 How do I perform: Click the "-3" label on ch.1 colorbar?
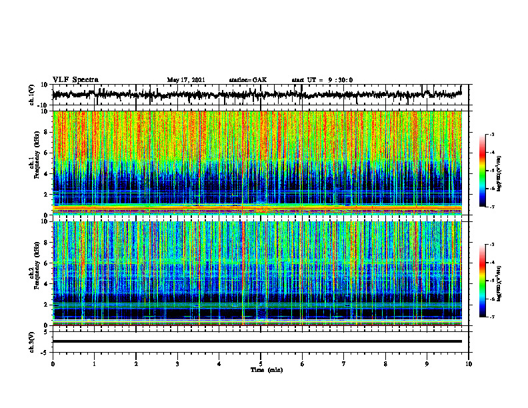(x=492, y=135)
